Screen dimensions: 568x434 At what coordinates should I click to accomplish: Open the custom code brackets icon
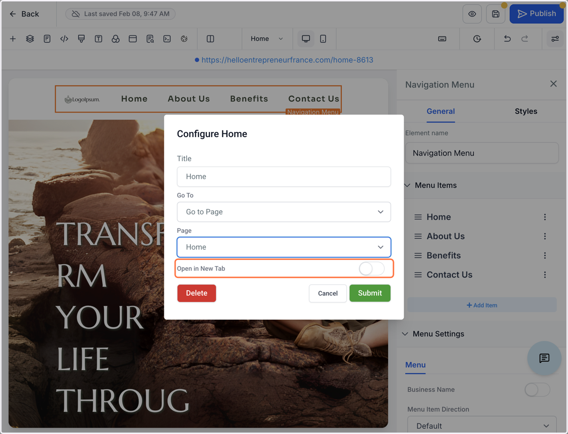(64, 39)
